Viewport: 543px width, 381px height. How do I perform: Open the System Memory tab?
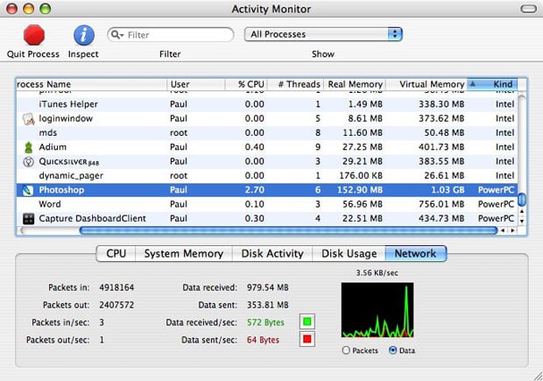pyautogui.click(x=184, y=253)
